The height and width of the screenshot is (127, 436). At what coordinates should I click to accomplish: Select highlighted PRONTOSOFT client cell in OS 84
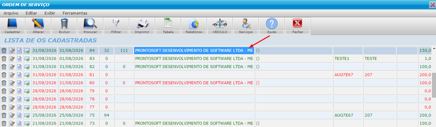(194, 51)
